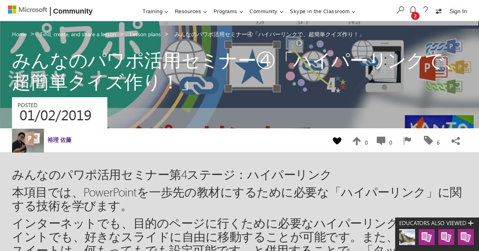This screenshot has width=479, height=251.
Task: Expand Skype in the Classroom menu
Action: click(323, 12)
